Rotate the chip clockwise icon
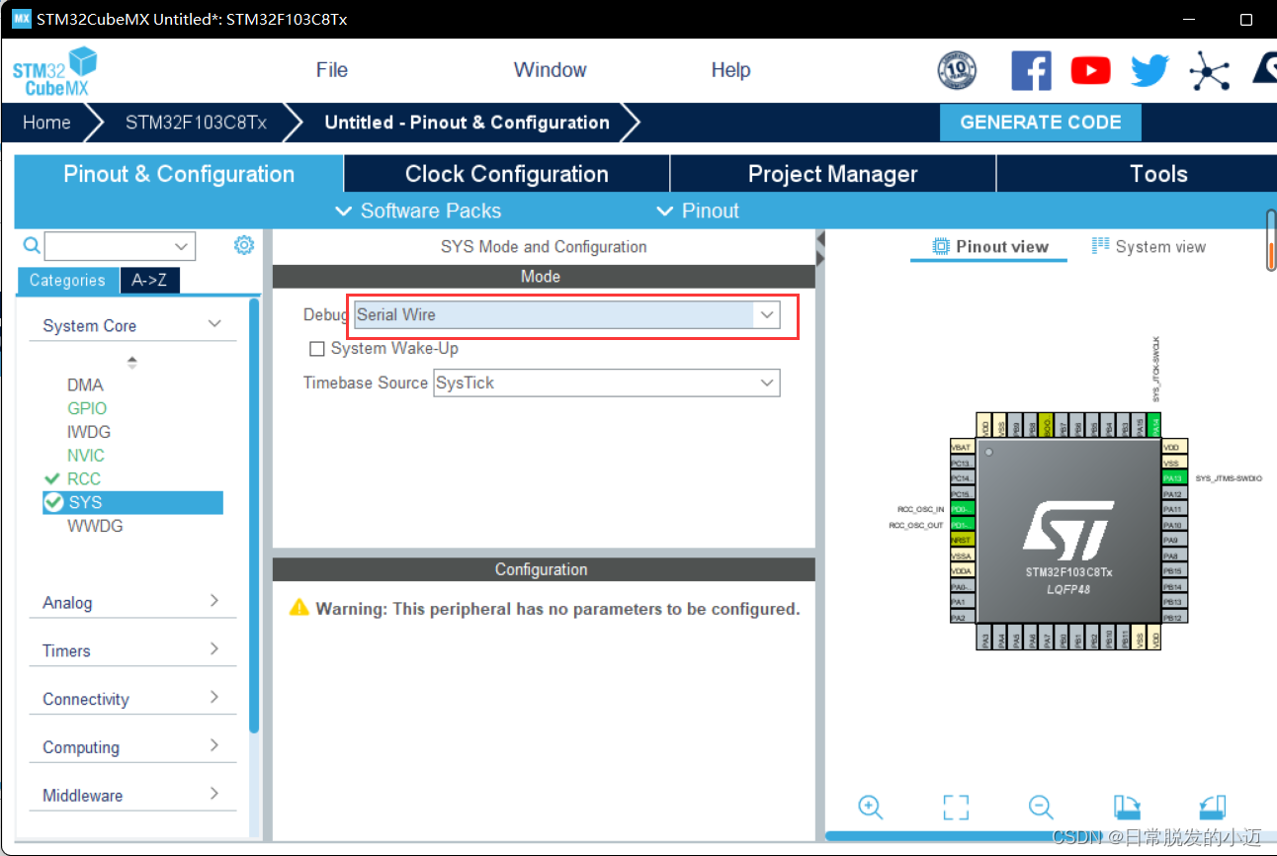 click(1128, 807)
